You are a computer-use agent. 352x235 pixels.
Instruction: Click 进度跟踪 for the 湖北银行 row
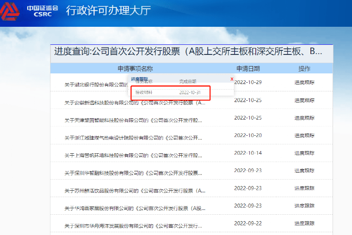tap(304, 83)
